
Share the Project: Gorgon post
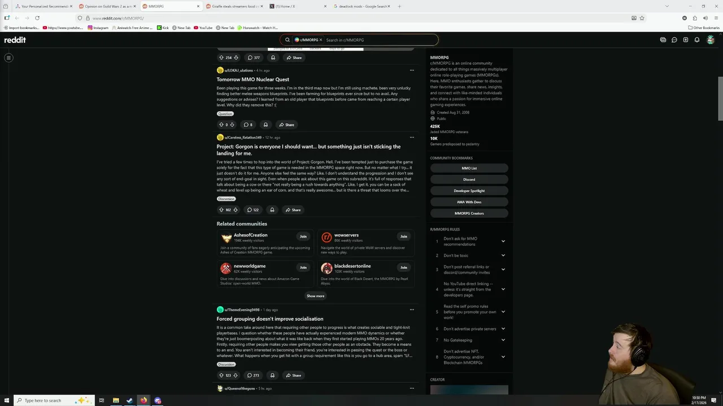pyautogui.click(x=293, y=210)
